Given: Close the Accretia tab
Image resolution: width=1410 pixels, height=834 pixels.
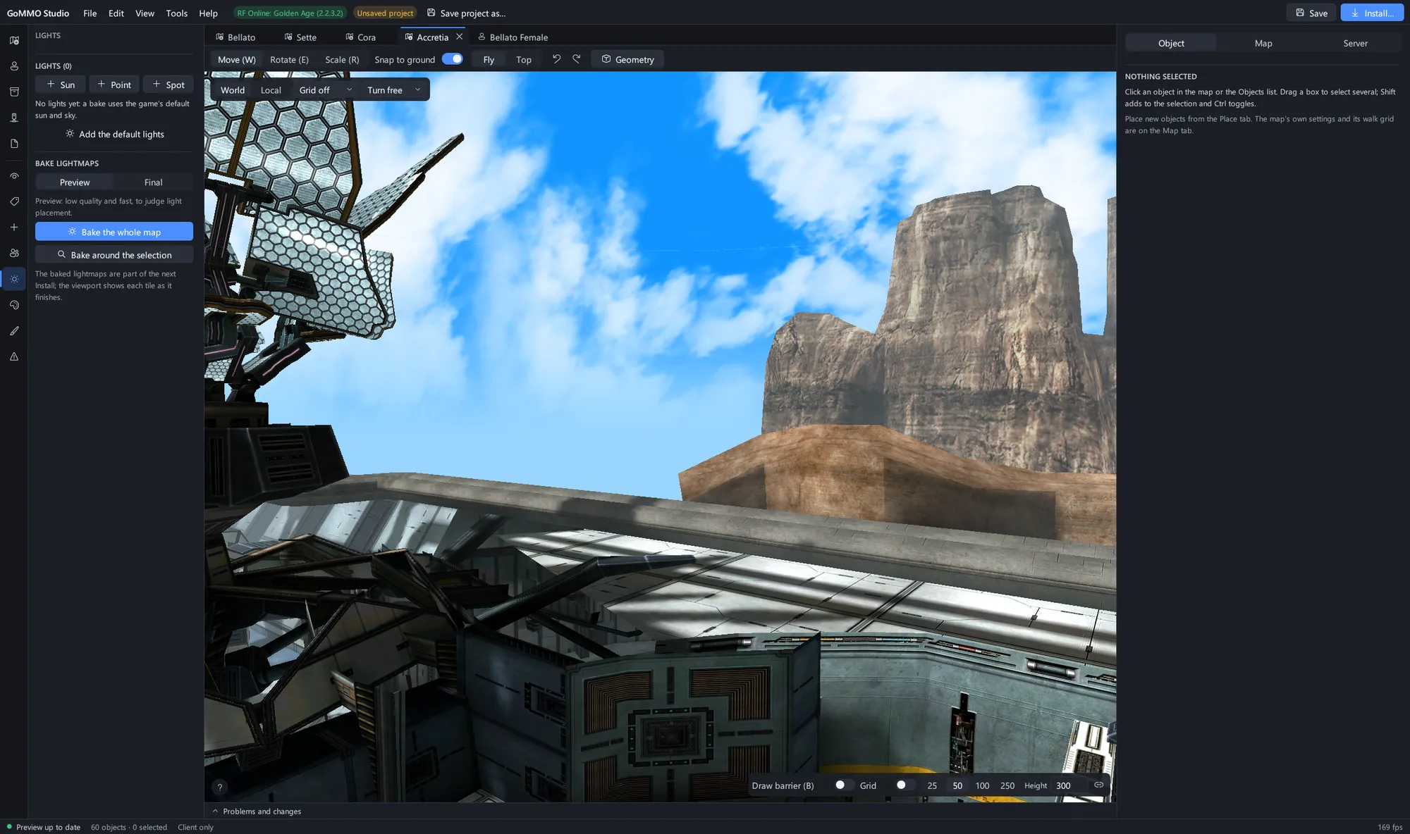Looking at the screenshot, I should pyautogui.click(x=460, y=37).
